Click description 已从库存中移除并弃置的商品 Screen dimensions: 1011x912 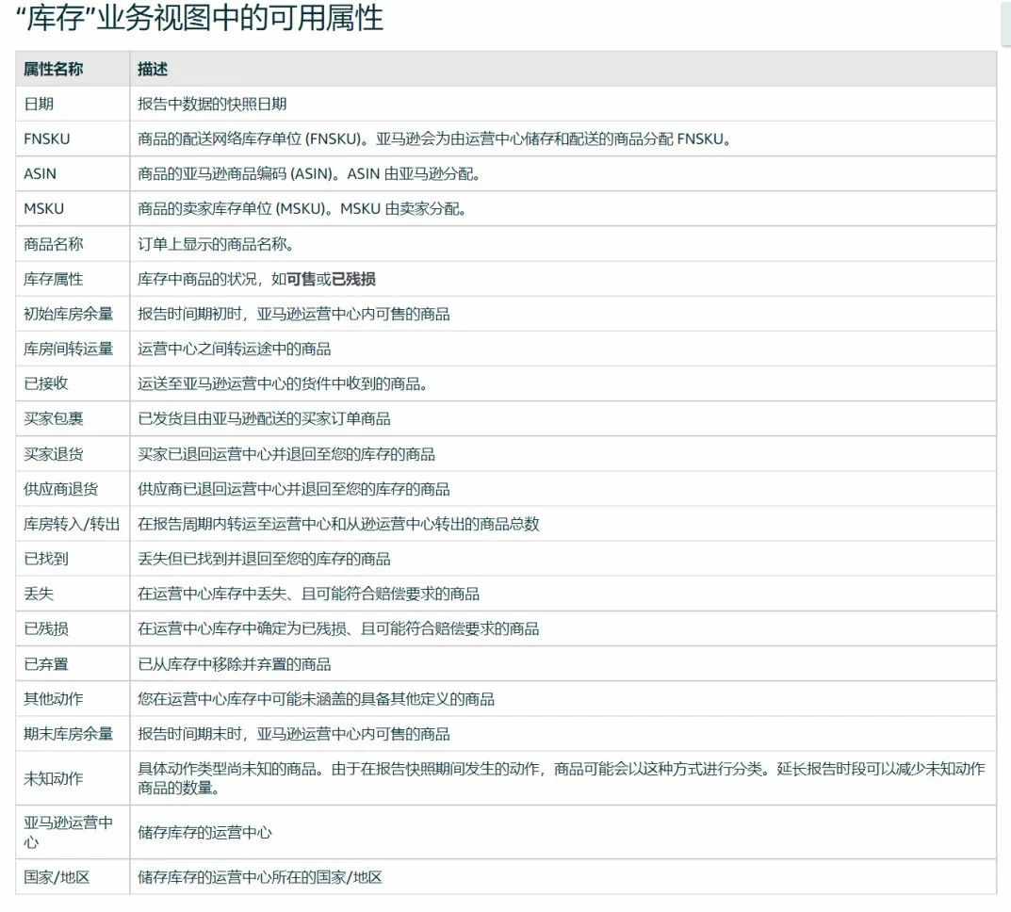point(234,664)
